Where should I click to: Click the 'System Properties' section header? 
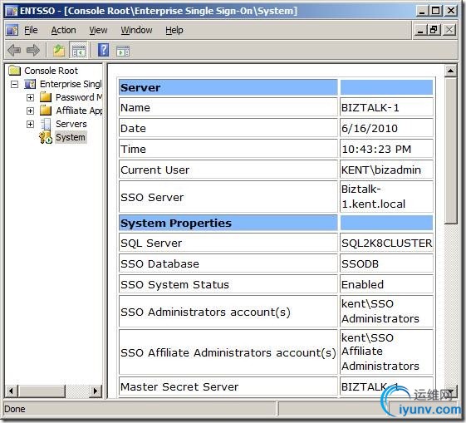click(x=228, y=223)
